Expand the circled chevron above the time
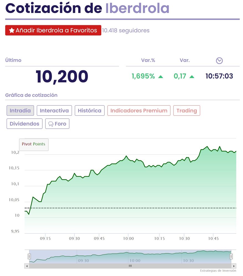 [x=219, y=61]
